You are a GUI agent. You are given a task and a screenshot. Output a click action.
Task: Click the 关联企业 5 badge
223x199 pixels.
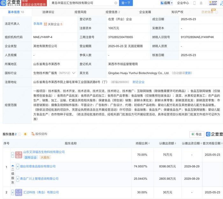53,24
